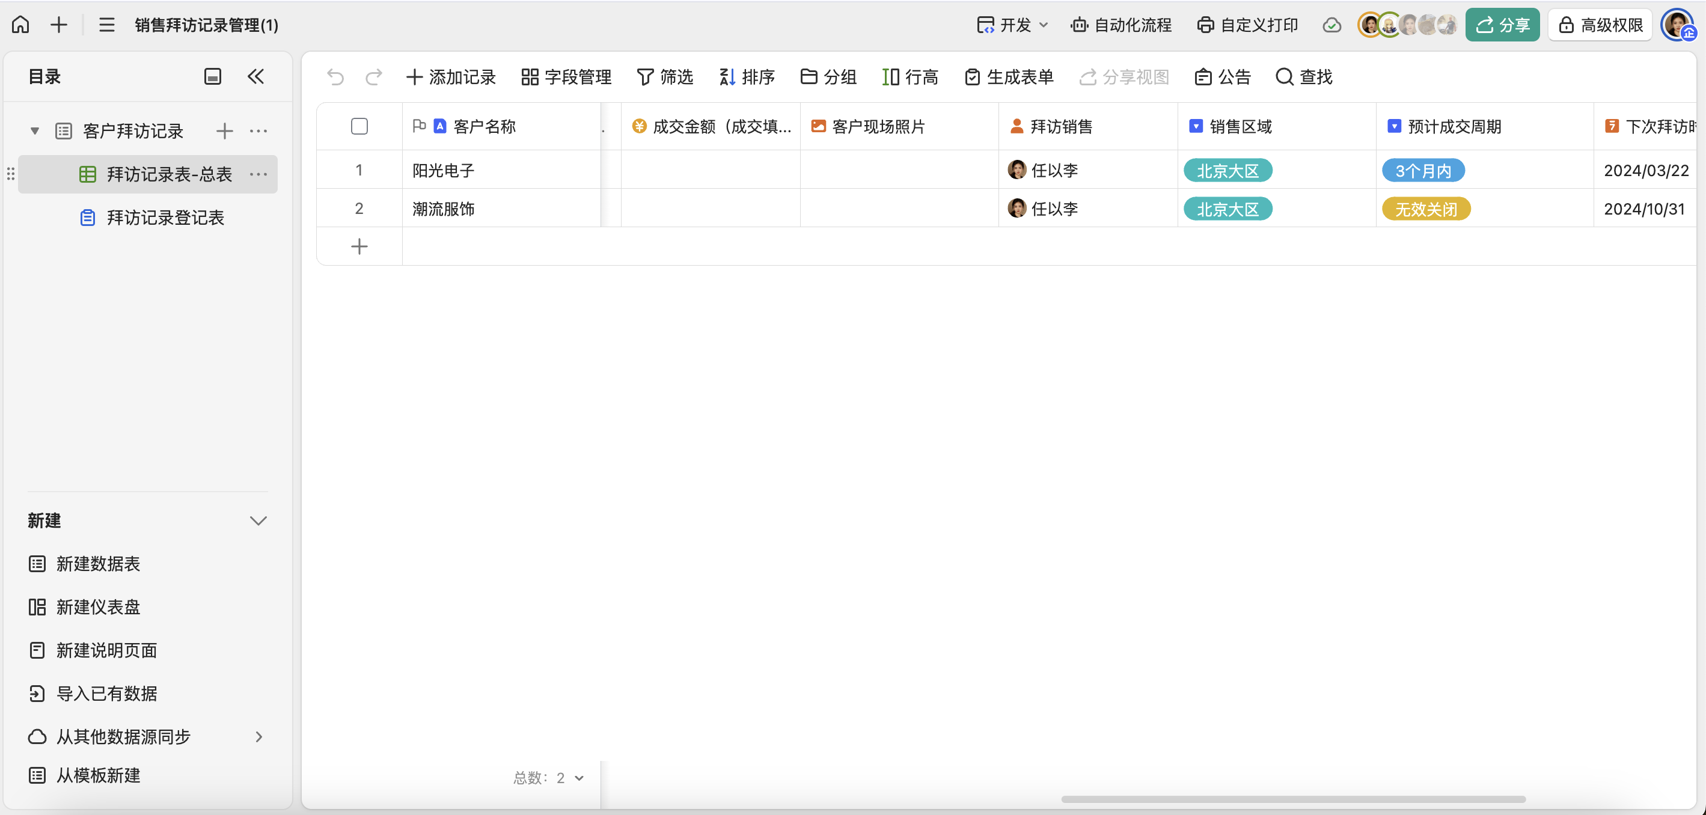The height and width of the screenshot is (815, 1706).
Task: Expand the 开发 dropdown
Action: 1013,25
